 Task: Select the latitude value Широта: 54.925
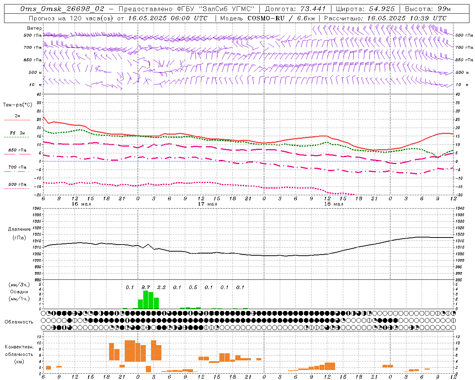coord(365,9)
